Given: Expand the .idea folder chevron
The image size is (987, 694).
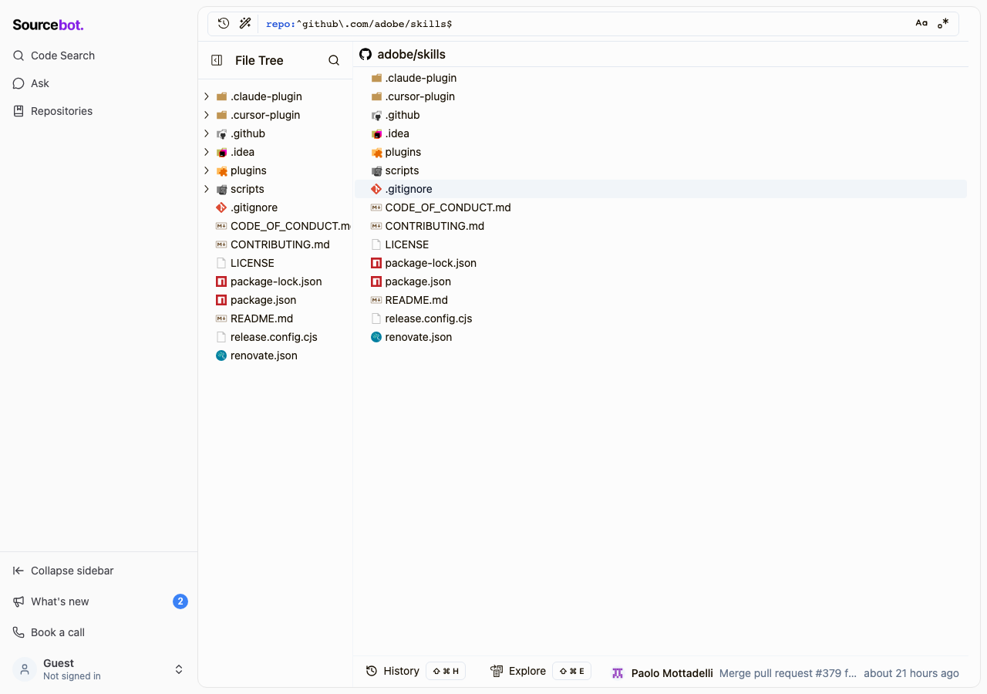Looking at the screenshot, I should 207,152.
